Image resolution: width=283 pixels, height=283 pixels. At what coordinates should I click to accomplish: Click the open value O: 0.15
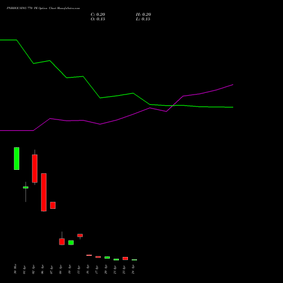(98, 19)
